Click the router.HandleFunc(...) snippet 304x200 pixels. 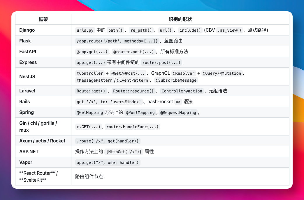tap(132, 127)
